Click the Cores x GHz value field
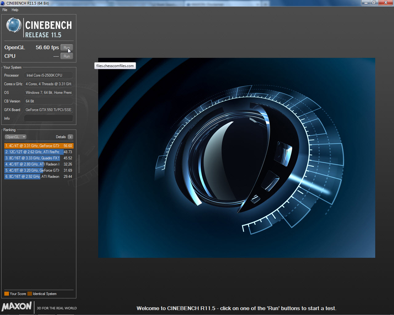 pos(49,84)
